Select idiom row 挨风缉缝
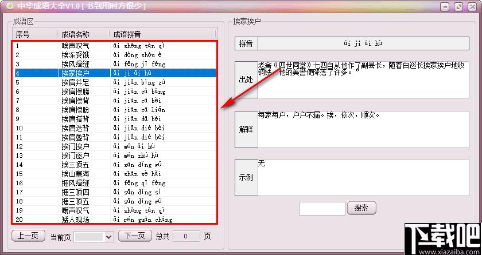This screenshot has width=482, height=255. (115, 64)
